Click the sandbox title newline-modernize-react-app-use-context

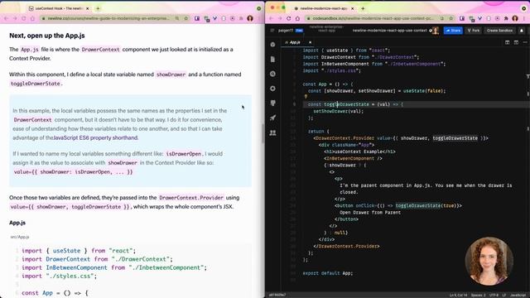pos(389,31)
